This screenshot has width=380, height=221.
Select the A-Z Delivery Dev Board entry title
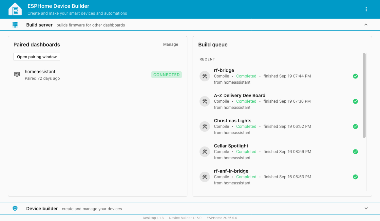click(240, 95)
